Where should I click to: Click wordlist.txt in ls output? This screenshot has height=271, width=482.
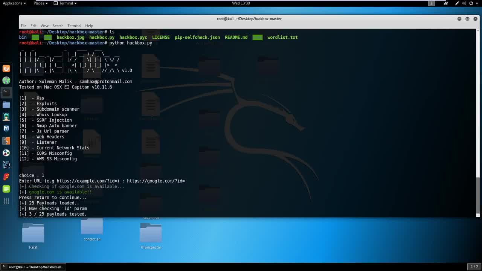[282, 37]
